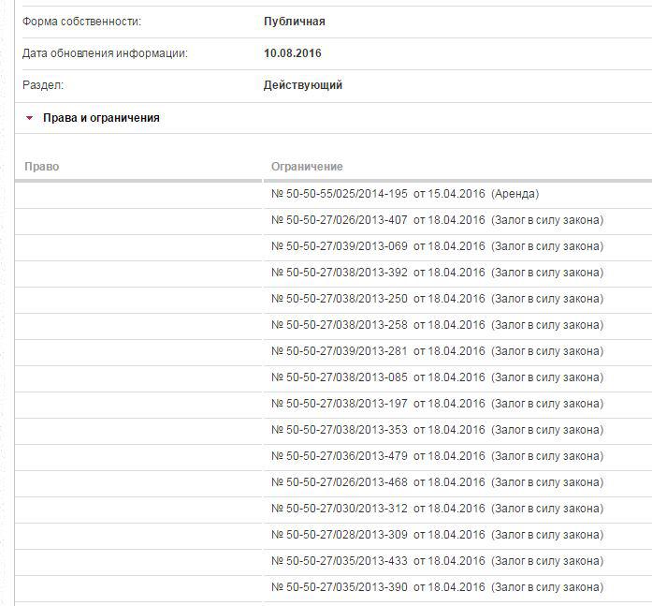Select entry № 50-50-27/026/2013-407
The height and width of the screenshot is (606, 652).
(x=437, y=220)
